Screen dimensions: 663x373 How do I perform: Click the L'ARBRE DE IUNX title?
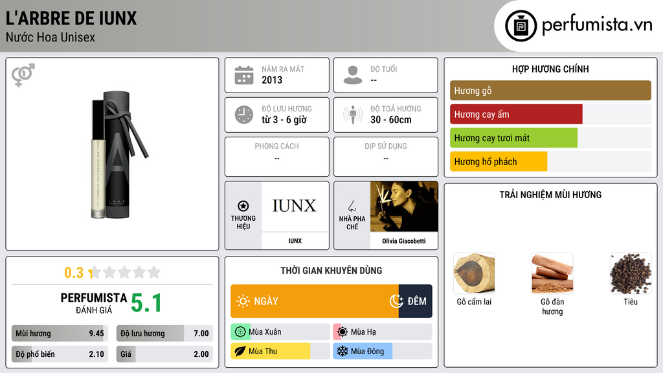pyautogui.click(x=71, y=18)
